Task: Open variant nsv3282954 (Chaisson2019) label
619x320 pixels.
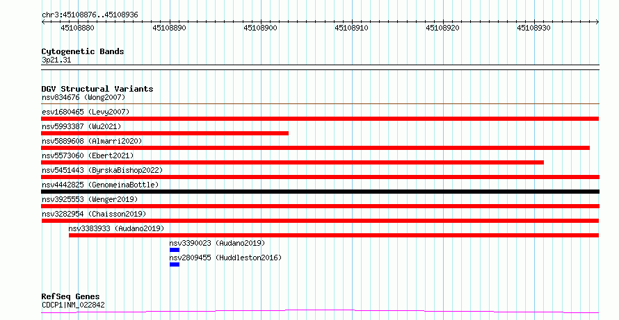Action: [94, 214]
